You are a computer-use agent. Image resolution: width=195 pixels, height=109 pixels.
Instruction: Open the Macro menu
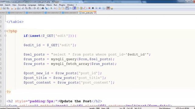[x=49, y=5]
